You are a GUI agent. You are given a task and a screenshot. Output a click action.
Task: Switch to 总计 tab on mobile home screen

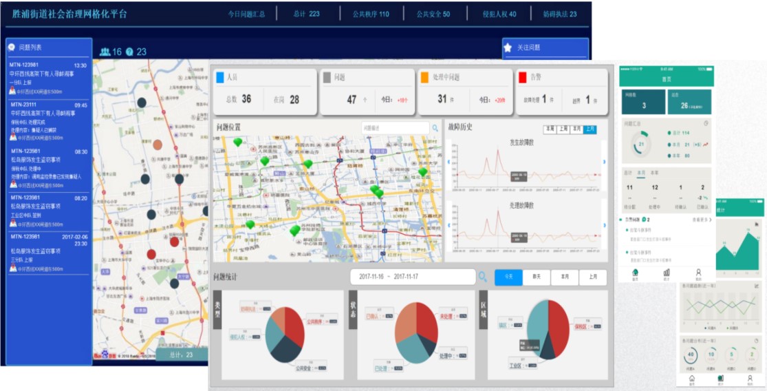(x=629, y=173)
